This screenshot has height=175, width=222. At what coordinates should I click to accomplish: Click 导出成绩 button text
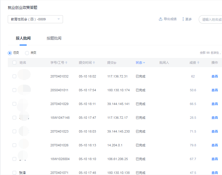pos(170,19)
